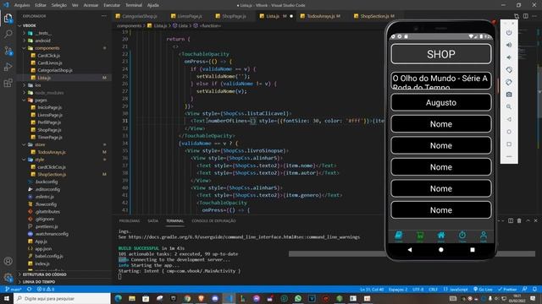Screen dimensions: 542x304
Task: Tap Android back navigation button
Action: tap(410, 250)
